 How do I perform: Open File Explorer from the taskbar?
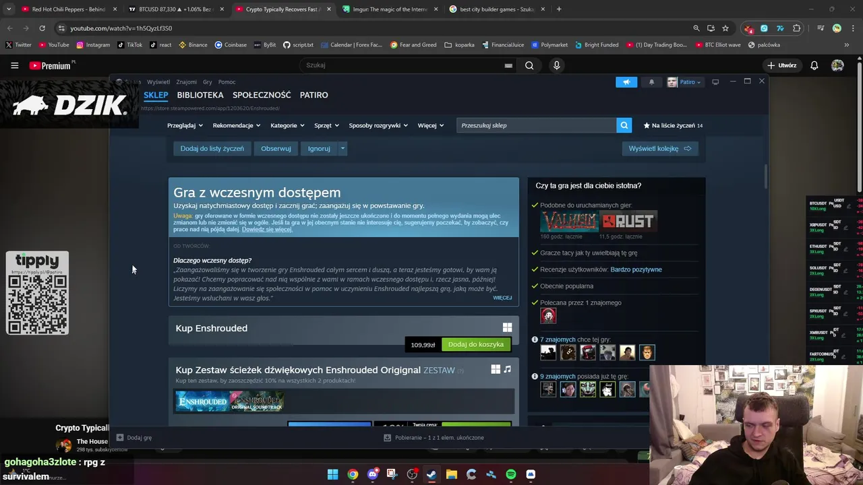coord(452,474)
